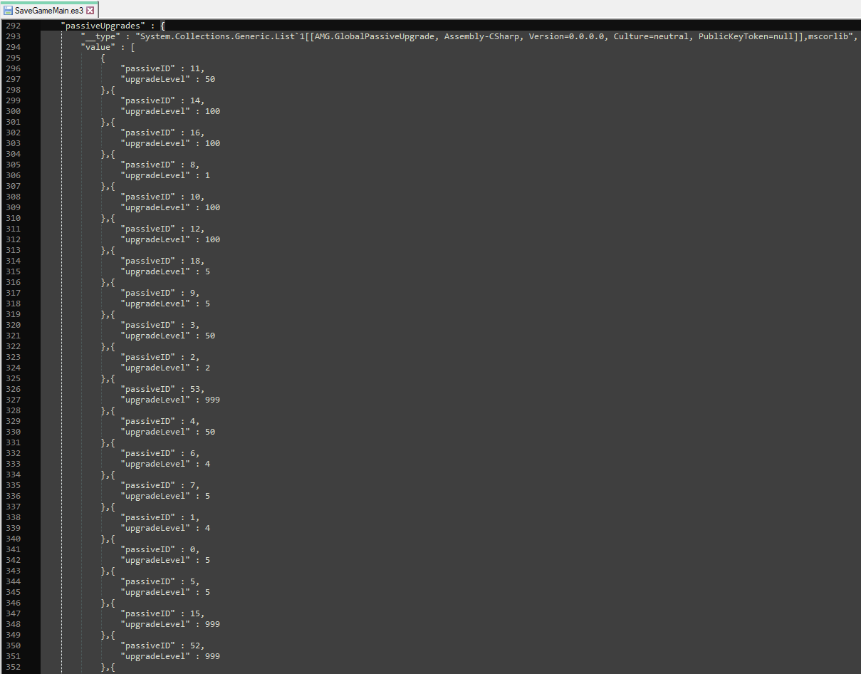Screen dimensions: 861x674
Task: Click the "value" key on line 294
Action: pos(103,47)
